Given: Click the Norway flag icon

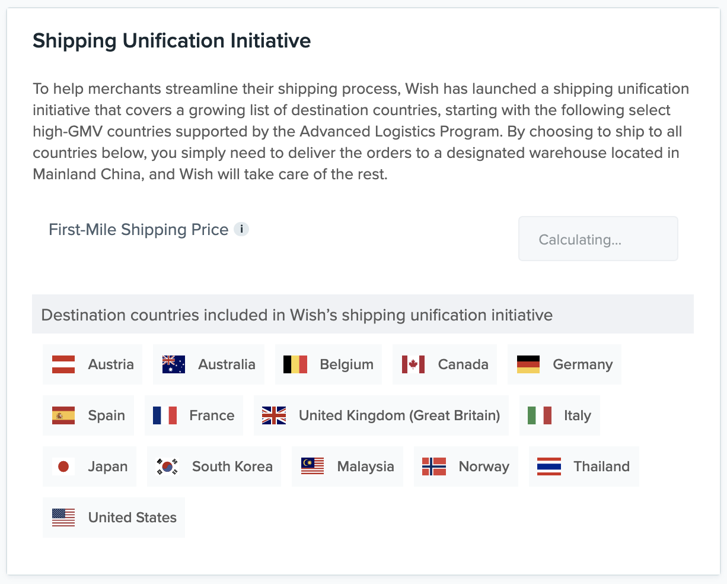Looking at the screenshot, I should (x=434, y=466).
